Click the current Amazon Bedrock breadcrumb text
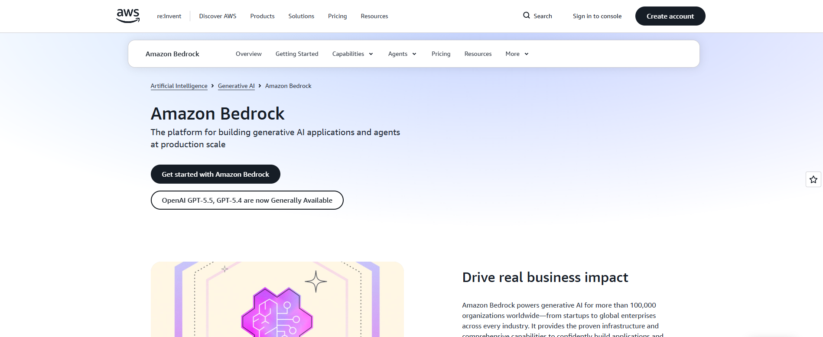 pos(288,86)
